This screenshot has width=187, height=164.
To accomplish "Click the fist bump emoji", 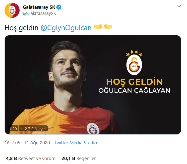I will pos(103,27).
